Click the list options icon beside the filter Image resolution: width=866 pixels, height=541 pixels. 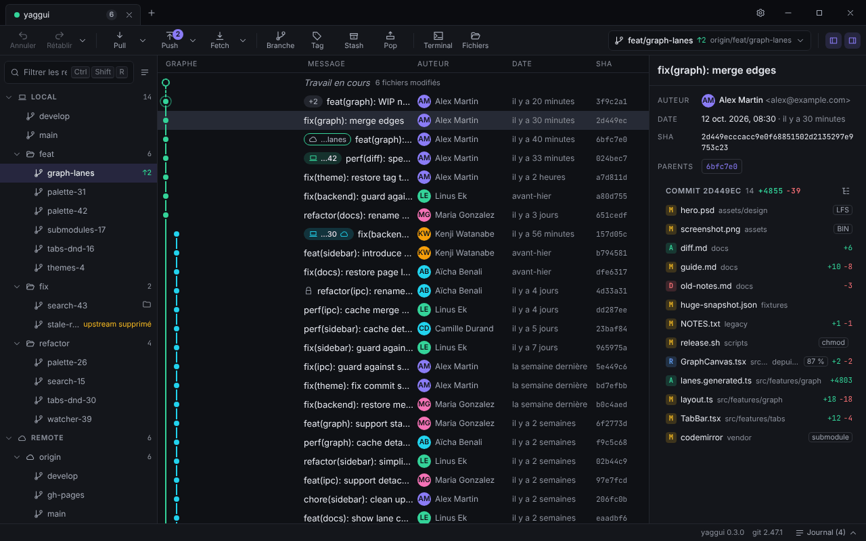(145, 72)
